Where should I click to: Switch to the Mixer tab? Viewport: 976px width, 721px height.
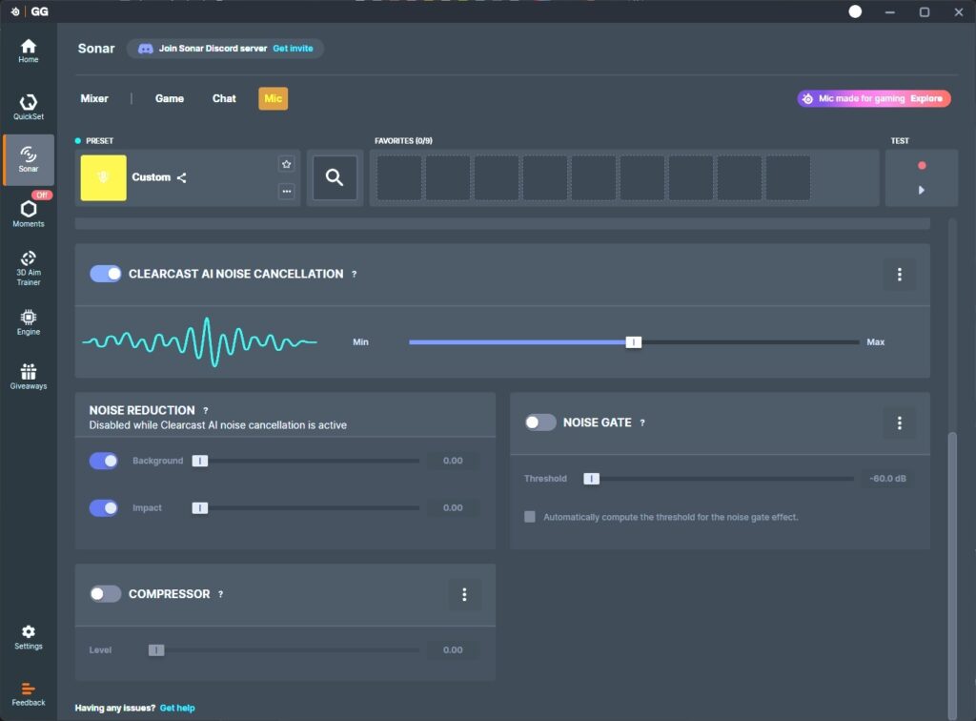pyautogui.click(x=94, y=98)
